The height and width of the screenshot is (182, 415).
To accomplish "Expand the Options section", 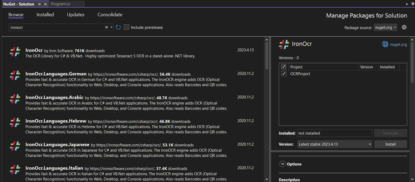I will coord(282,164).
